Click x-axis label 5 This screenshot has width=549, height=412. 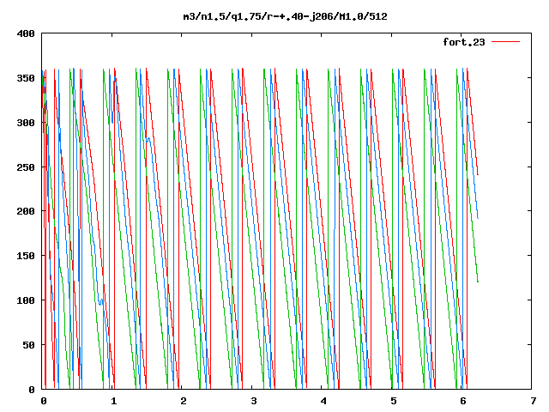(394, 401)
